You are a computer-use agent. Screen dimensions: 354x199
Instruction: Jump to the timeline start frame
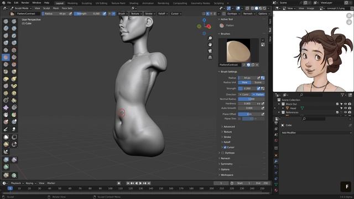tap(128, 183)
